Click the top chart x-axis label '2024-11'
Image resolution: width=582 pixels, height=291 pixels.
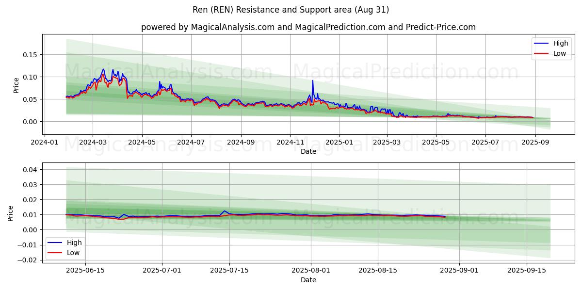pos(290,143)
